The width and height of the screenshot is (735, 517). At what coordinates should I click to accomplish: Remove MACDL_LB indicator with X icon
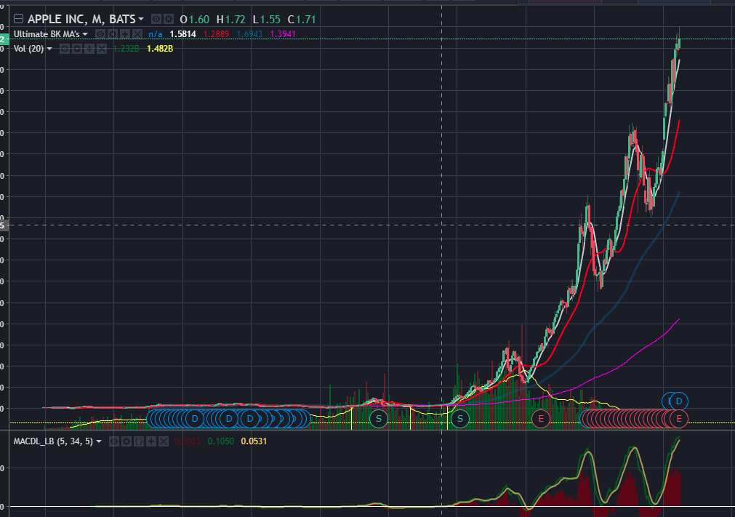163,441
